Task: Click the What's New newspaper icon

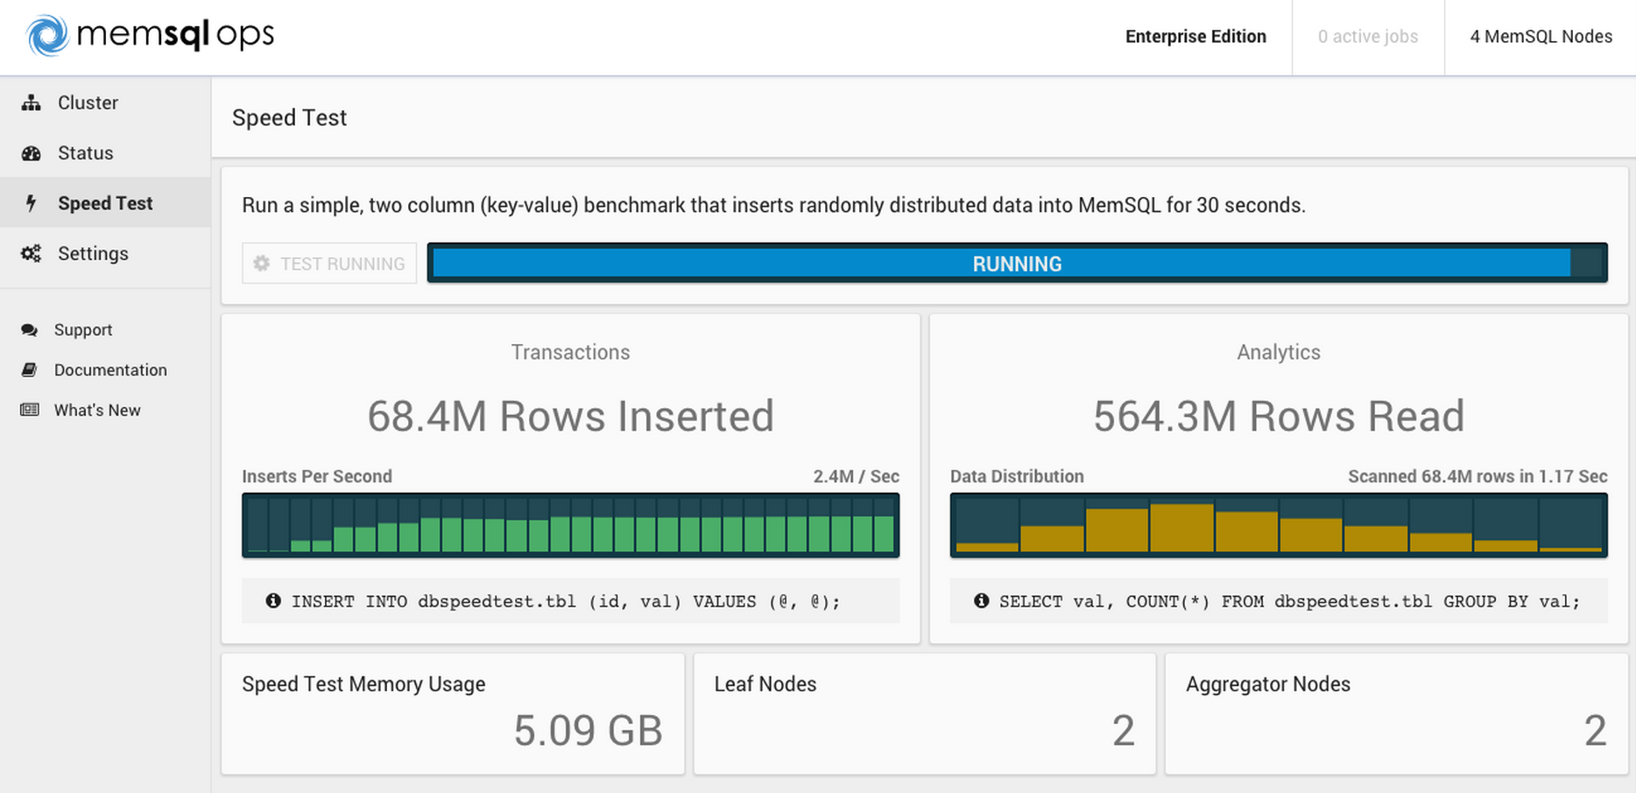Action: pos(30,410)
